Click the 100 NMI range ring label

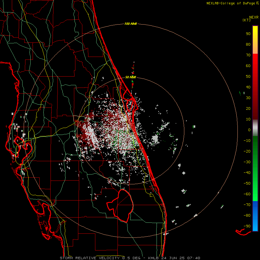point(131,24)
